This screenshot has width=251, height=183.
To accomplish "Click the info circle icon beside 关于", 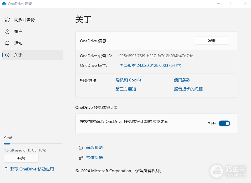I will pyautogui.click(x=7, y=55).
